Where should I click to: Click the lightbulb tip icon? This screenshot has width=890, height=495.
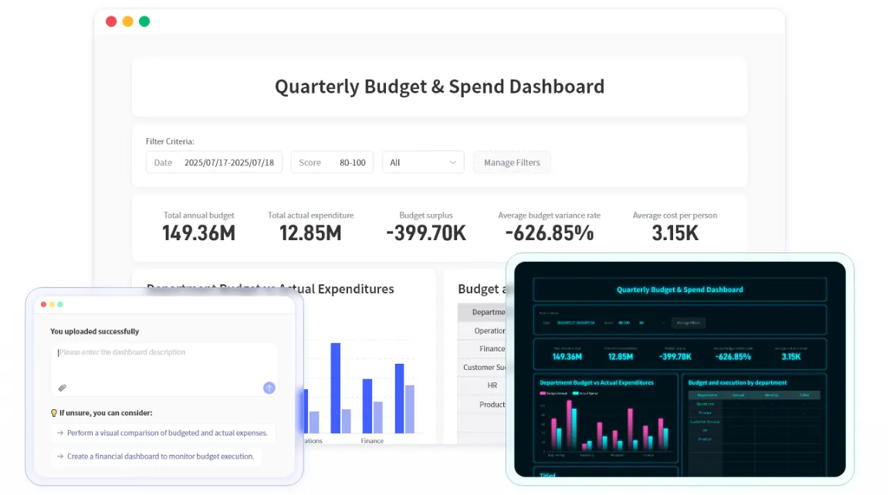[54, 412]
